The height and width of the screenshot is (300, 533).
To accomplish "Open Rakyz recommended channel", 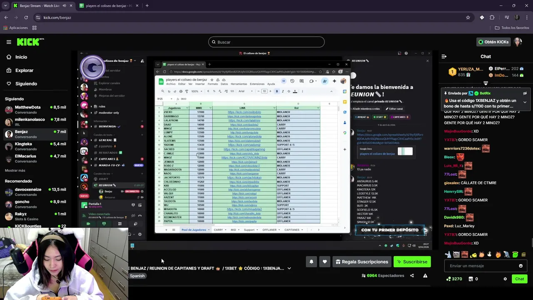I will [36, 216].
